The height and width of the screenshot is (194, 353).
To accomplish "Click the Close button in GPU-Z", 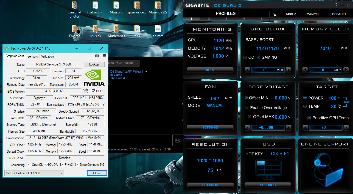I will coord(97,173).
